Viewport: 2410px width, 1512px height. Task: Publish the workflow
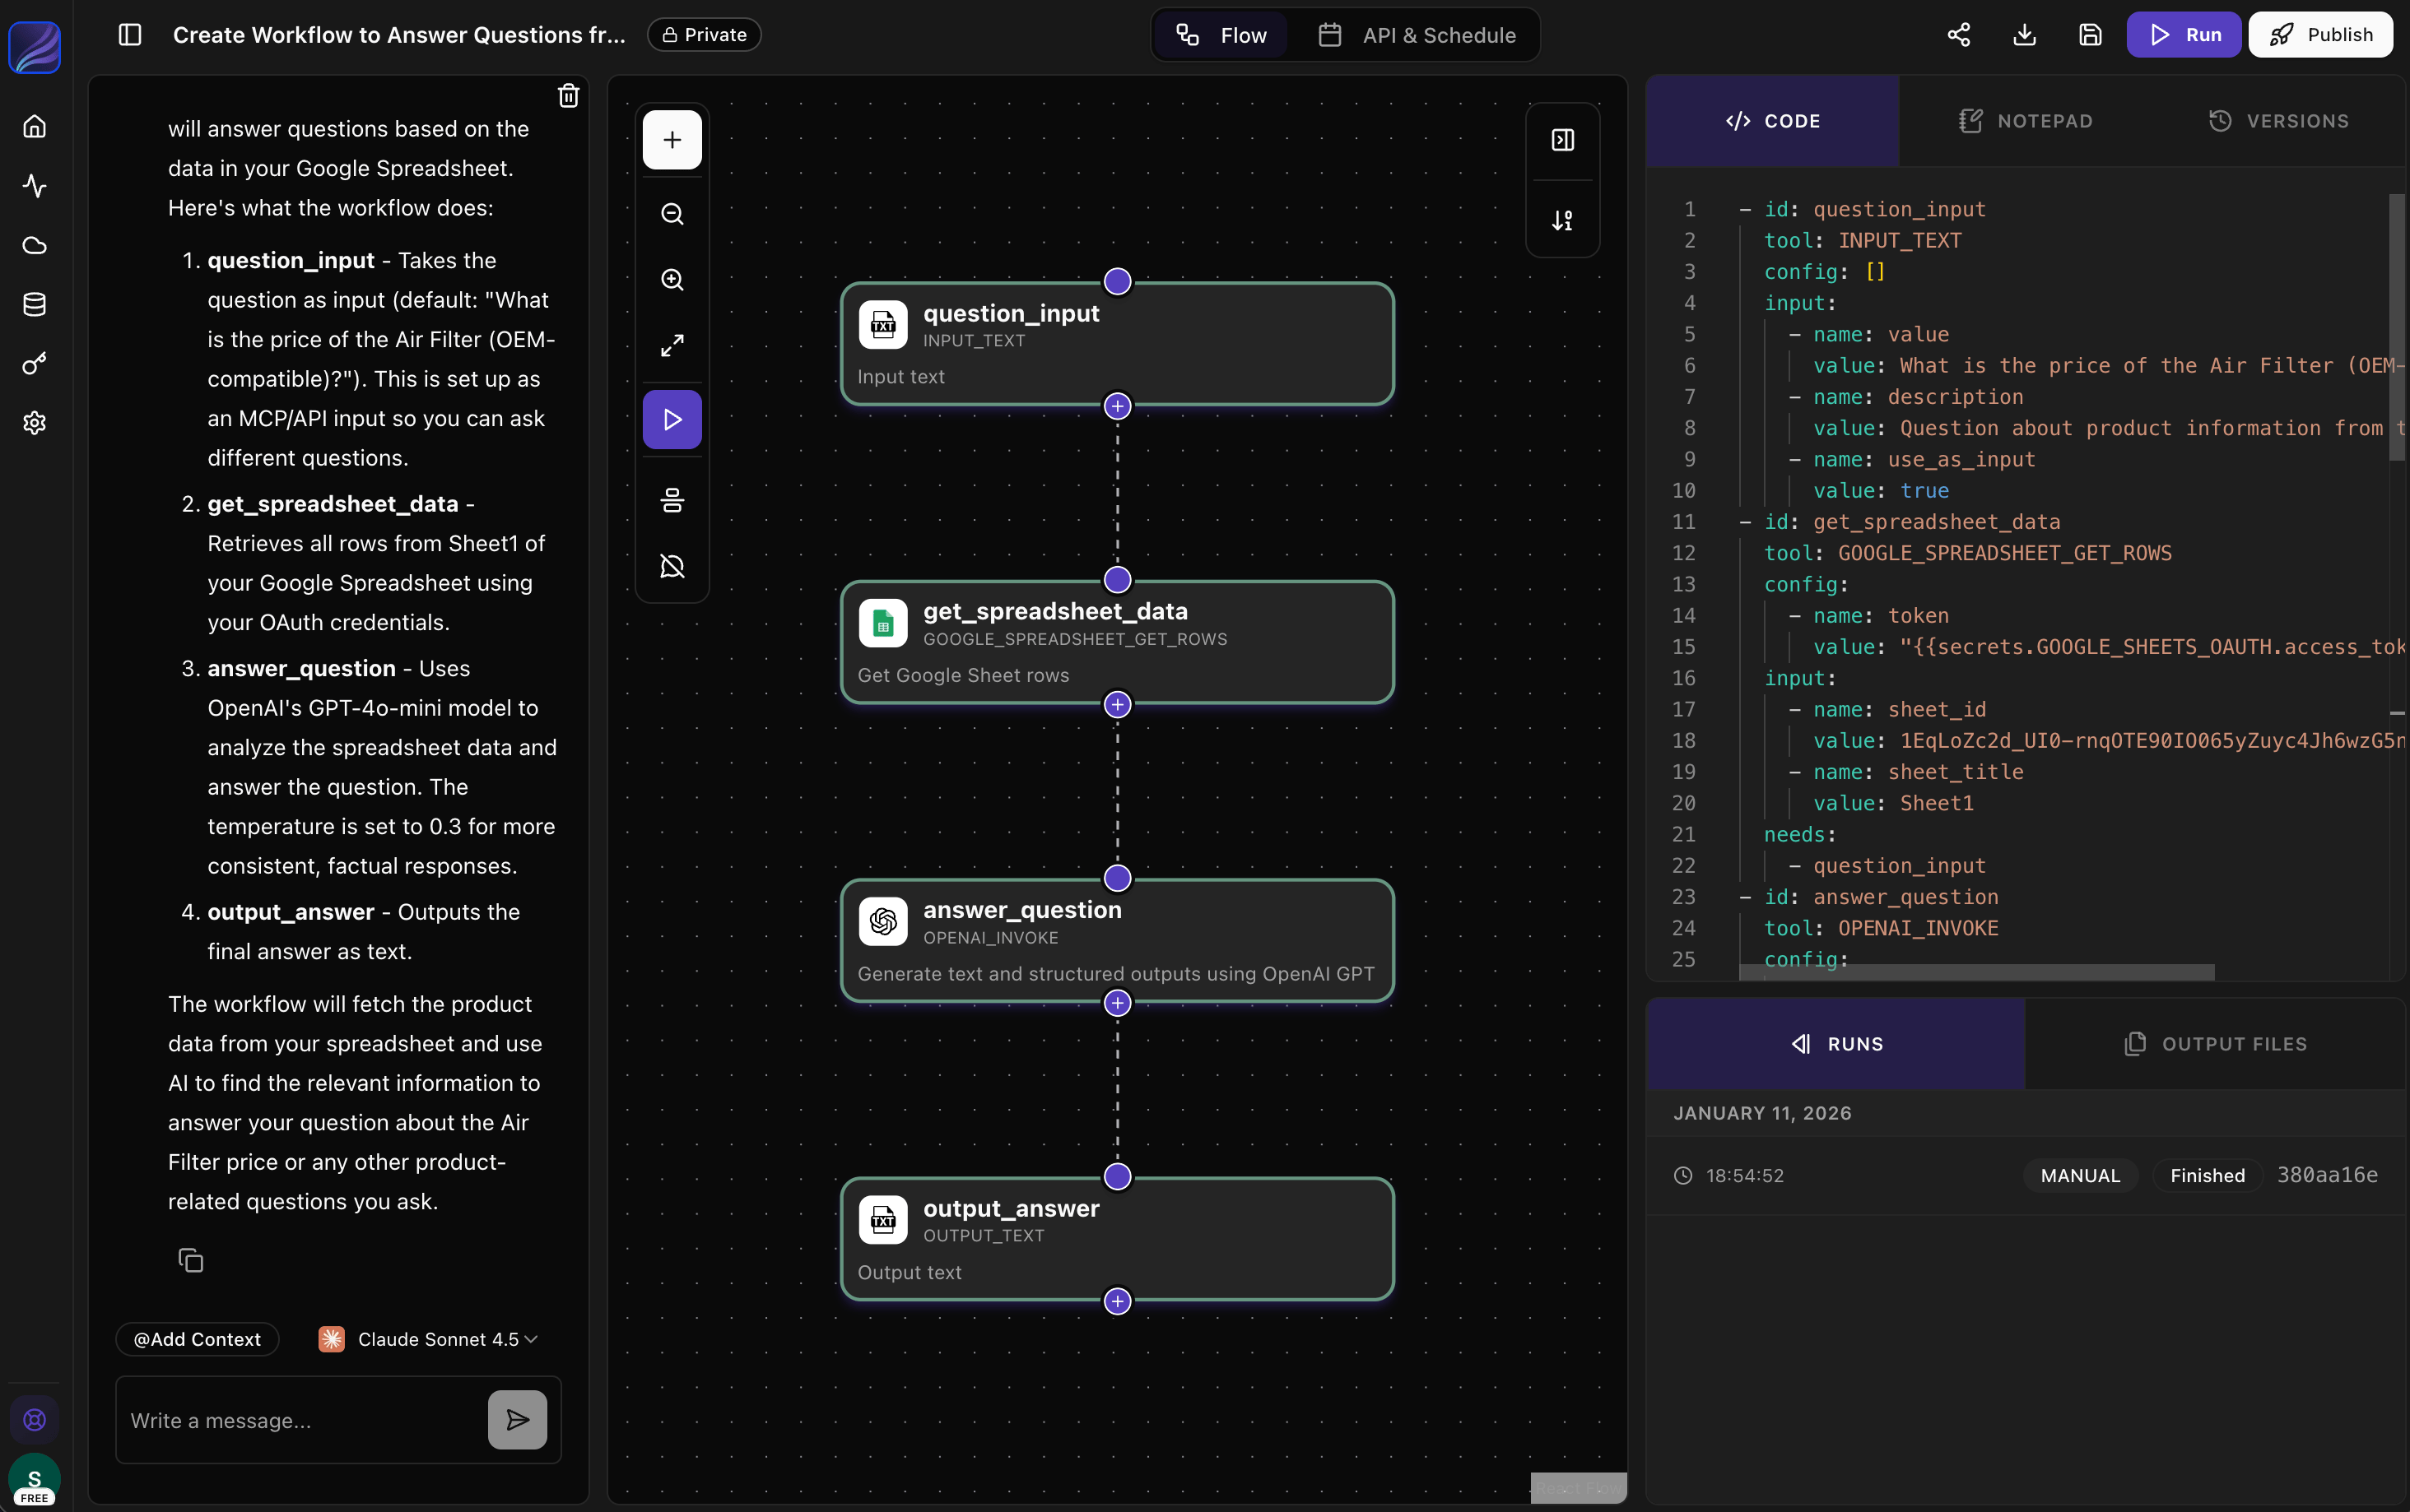[x=2321, y=35]
